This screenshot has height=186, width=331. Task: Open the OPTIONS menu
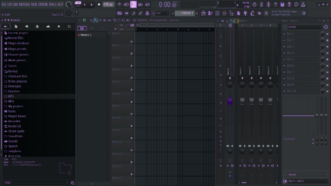click(x=43, y=5)
